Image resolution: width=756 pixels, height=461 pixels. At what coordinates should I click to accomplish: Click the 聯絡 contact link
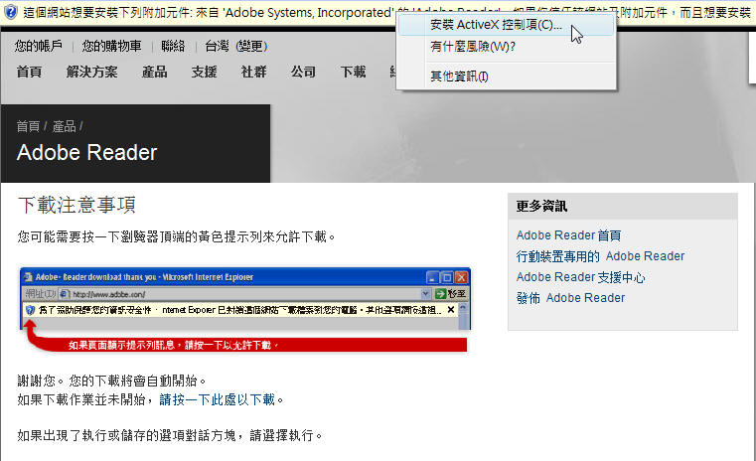173,46
